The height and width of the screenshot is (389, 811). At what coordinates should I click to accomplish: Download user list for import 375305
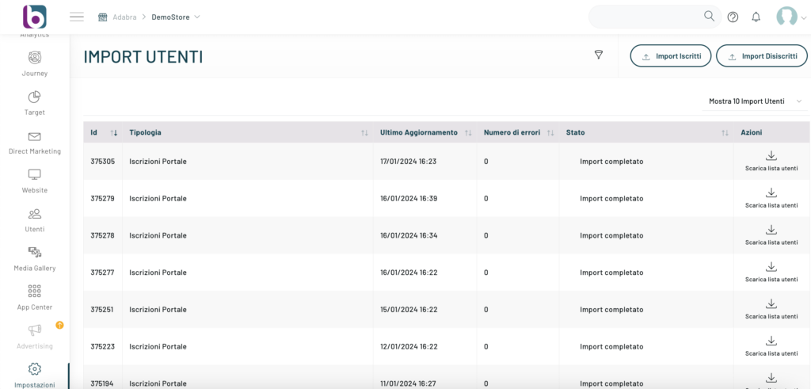[771, 161]
